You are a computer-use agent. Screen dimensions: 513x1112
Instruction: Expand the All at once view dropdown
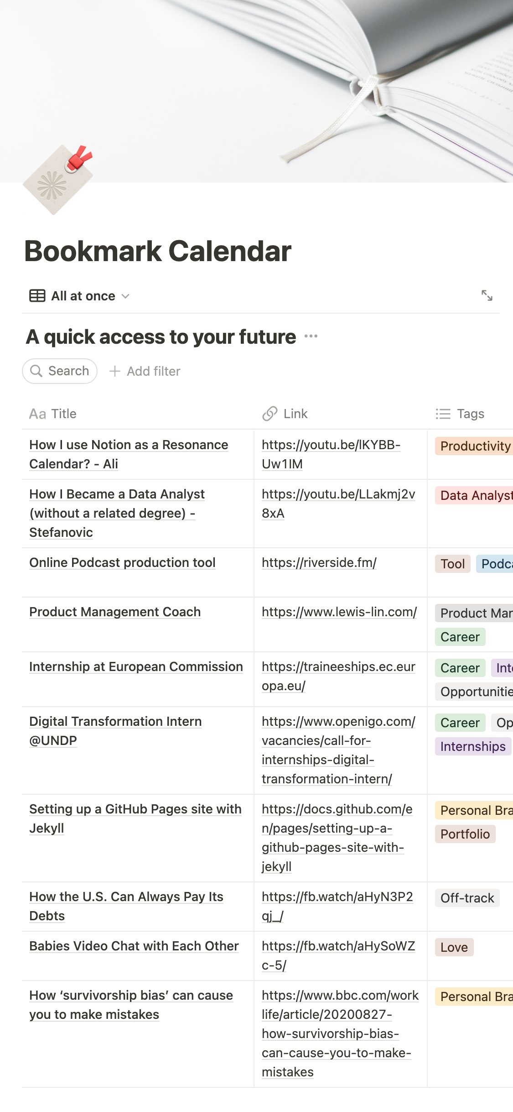pyautogui.click(x=125, y=296)
